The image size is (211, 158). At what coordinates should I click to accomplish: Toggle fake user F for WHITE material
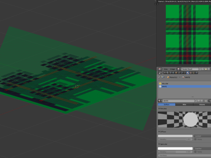(x=196, y=101)
